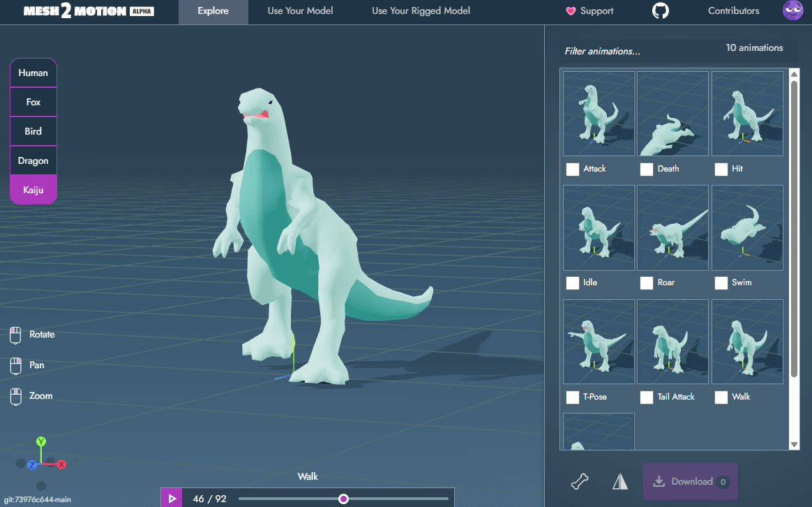Click the Zoom mouse icon
Image resolution: width=812 pixels, height=507 pixels.
point(15,396)
